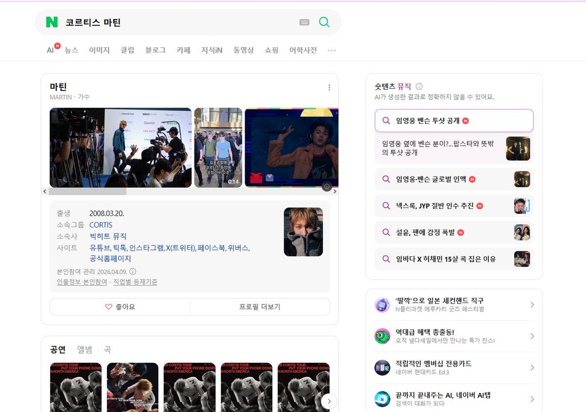
Task: Select the 곡 tab
Action: tap(107, 350)
